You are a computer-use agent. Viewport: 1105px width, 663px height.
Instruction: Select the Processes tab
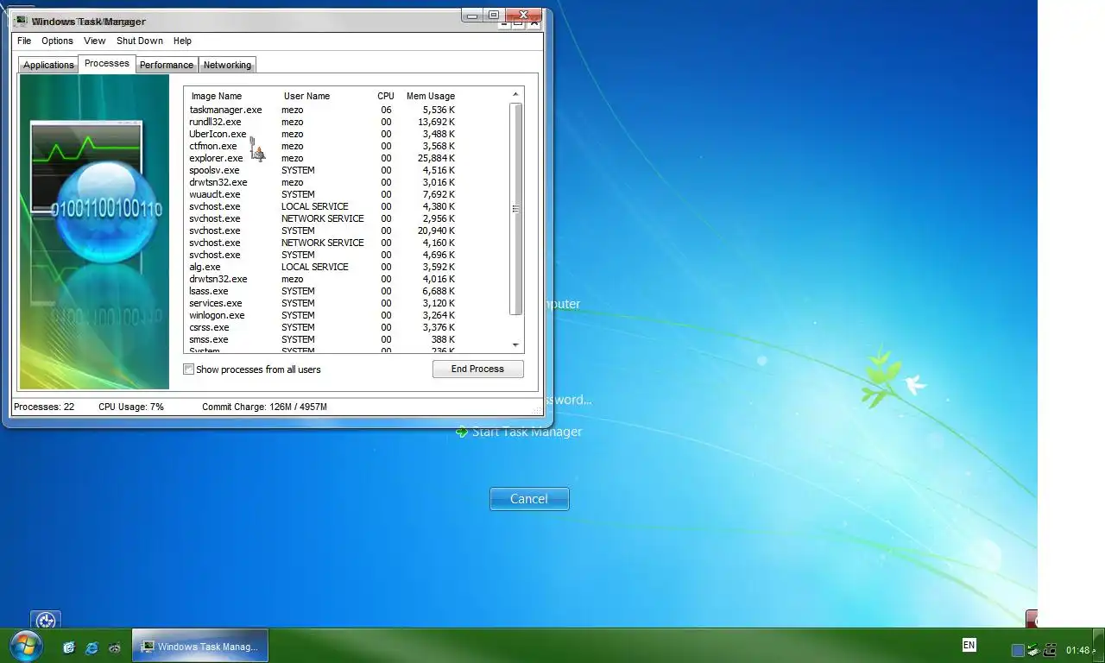tap(107, 63)
